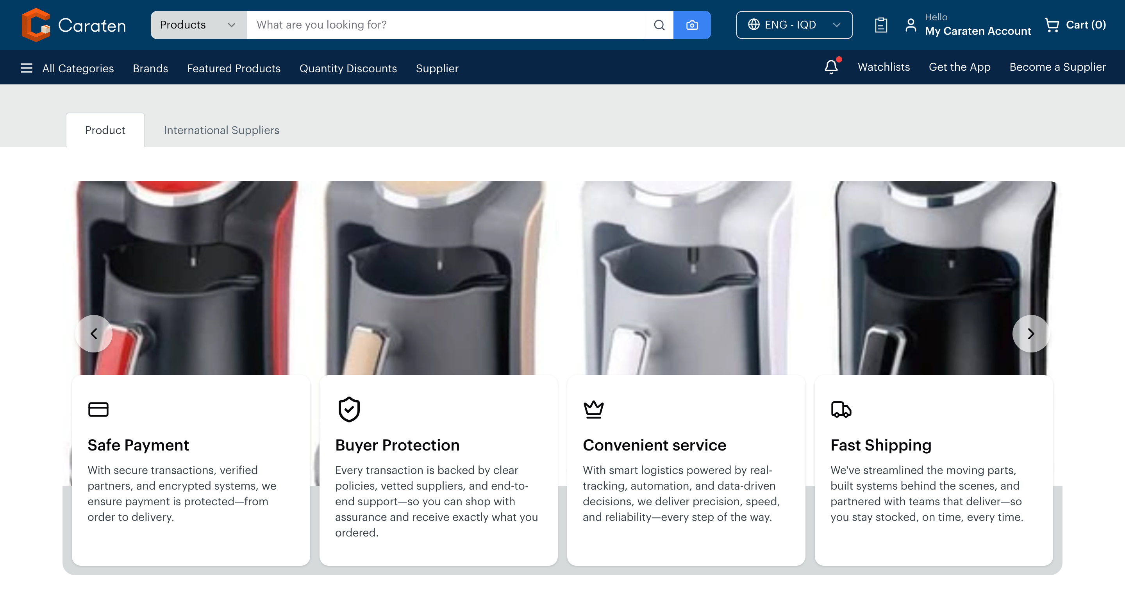
Task: Switch to International Suppliers tab
Action: pyautogui.click(x=221, y=130)
